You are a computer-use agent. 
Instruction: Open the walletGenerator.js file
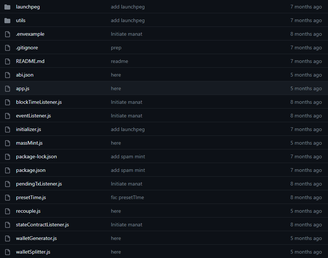(x=36, y=238)
